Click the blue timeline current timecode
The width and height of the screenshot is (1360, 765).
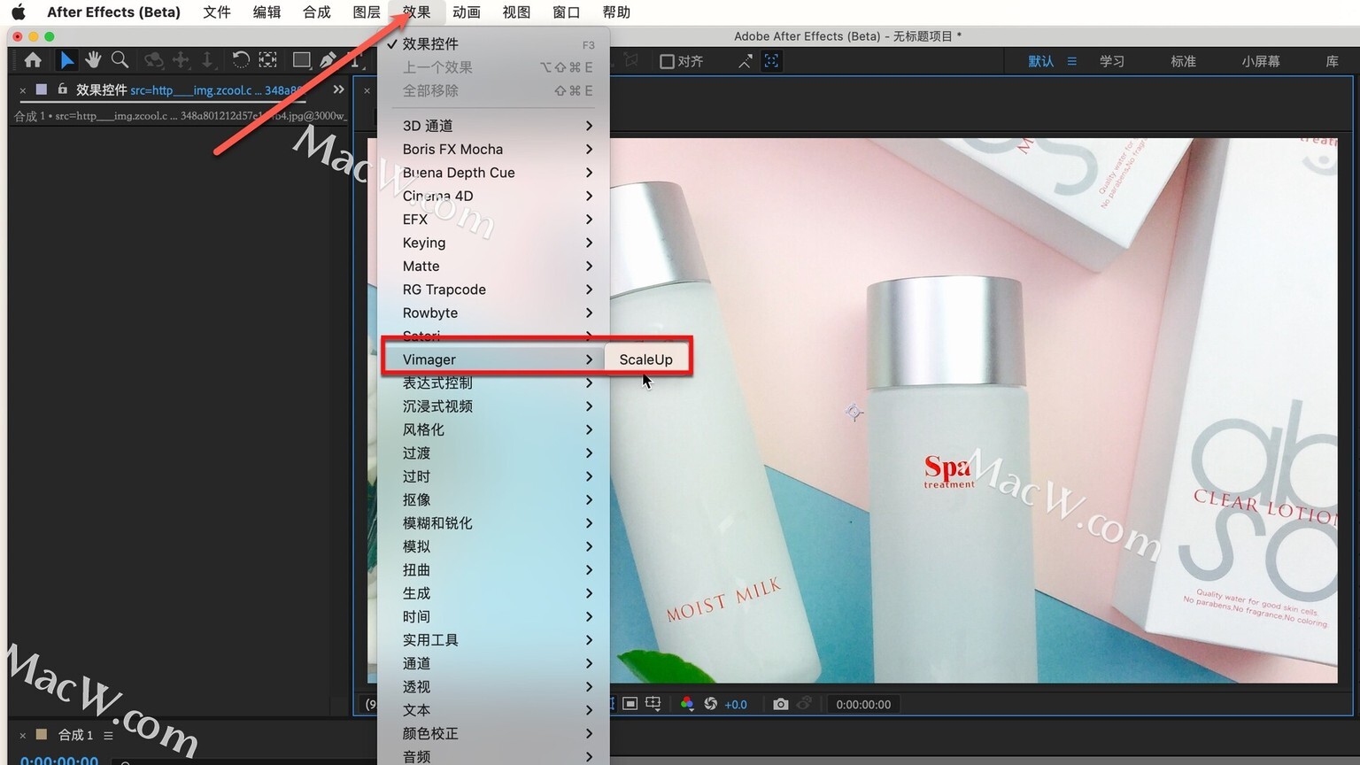click(x=59, y=760)
